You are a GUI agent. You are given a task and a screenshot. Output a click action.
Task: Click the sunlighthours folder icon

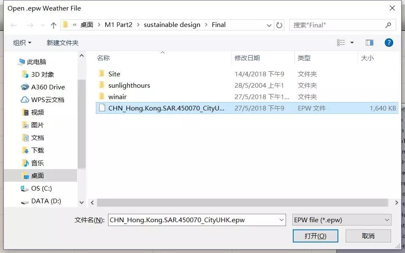tap(102, 85)
